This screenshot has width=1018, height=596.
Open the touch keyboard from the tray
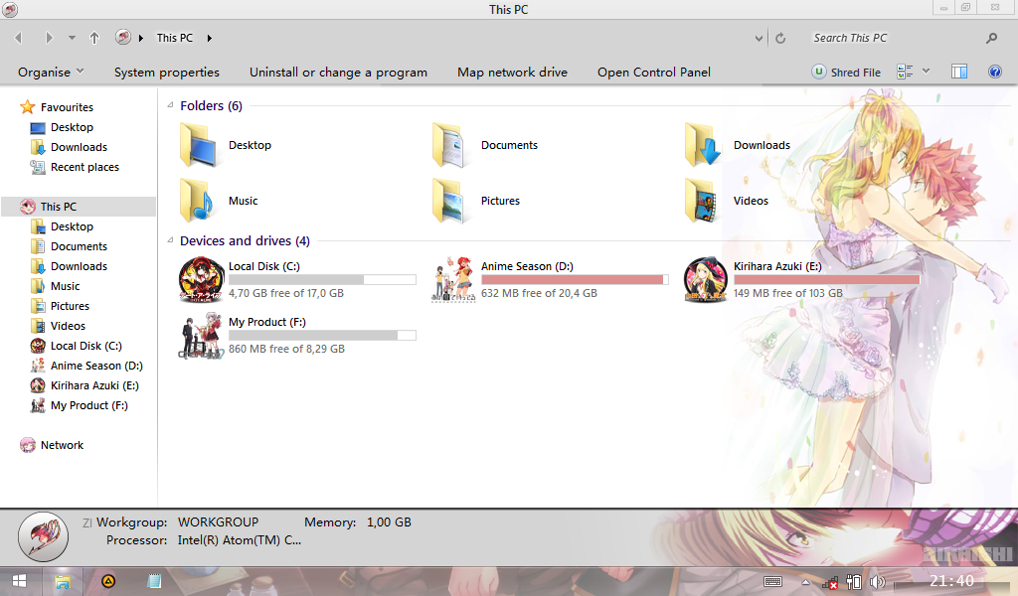[772, 582]
